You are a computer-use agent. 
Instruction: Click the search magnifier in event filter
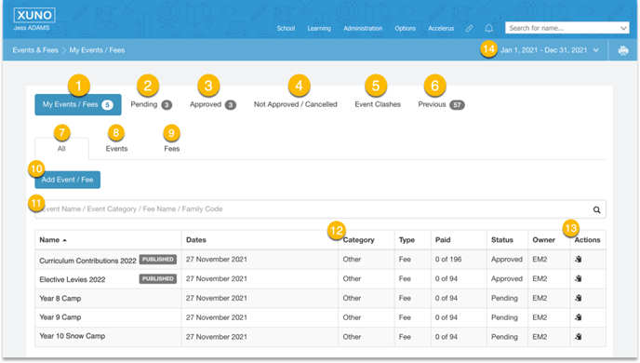pyautogui.click(x=596, y=209)
